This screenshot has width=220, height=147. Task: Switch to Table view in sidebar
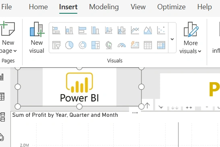2,97
